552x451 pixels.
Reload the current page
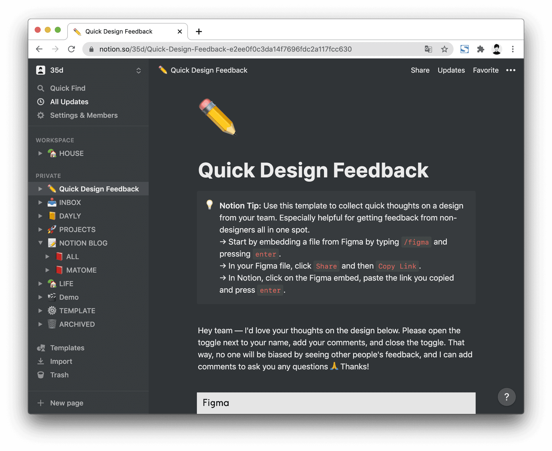(x=72, y=49)
